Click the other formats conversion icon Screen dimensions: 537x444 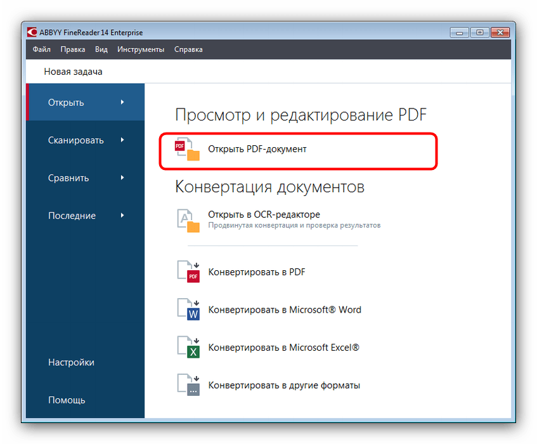[x=188, y=385]
